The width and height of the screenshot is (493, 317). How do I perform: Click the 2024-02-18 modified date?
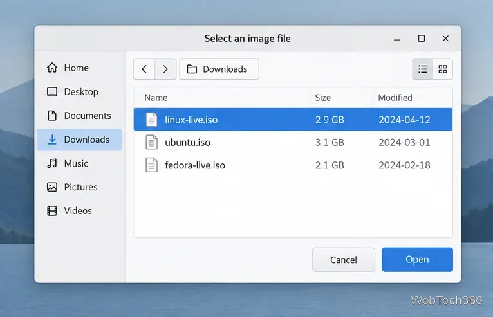coord(404,165)
